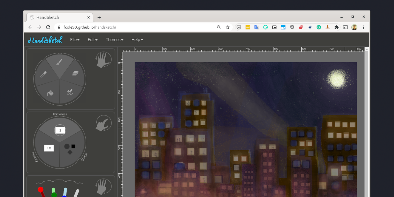Click the HandSketch logo
The width and height of the screenshot is (394, 197).
[x=45, y=40]
